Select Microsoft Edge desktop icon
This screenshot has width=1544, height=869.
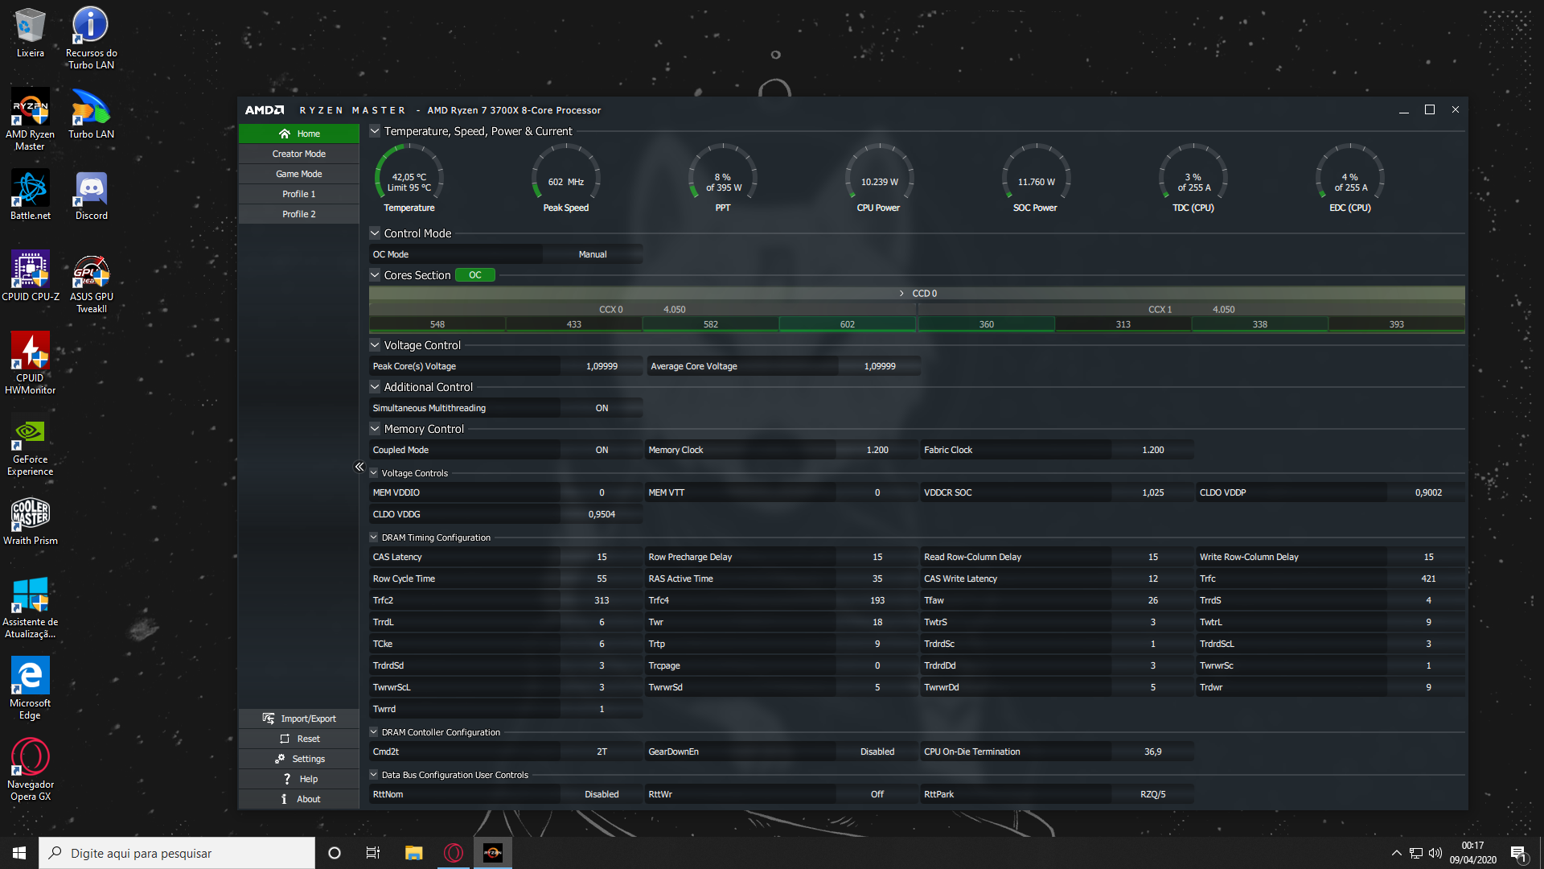pyautogui.click(x=30, y=688)
